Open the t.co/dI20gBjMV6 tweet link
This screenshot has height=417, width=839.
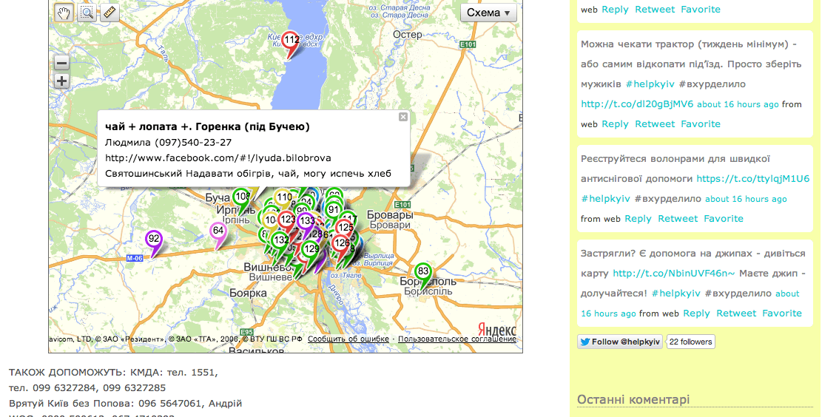637,104
